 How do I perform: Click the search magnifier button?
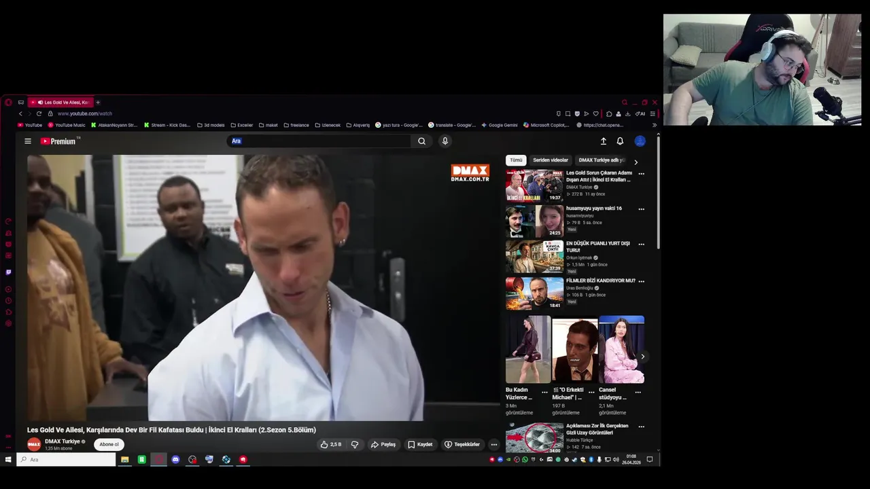pyautogui.click(x=422, y=141)
